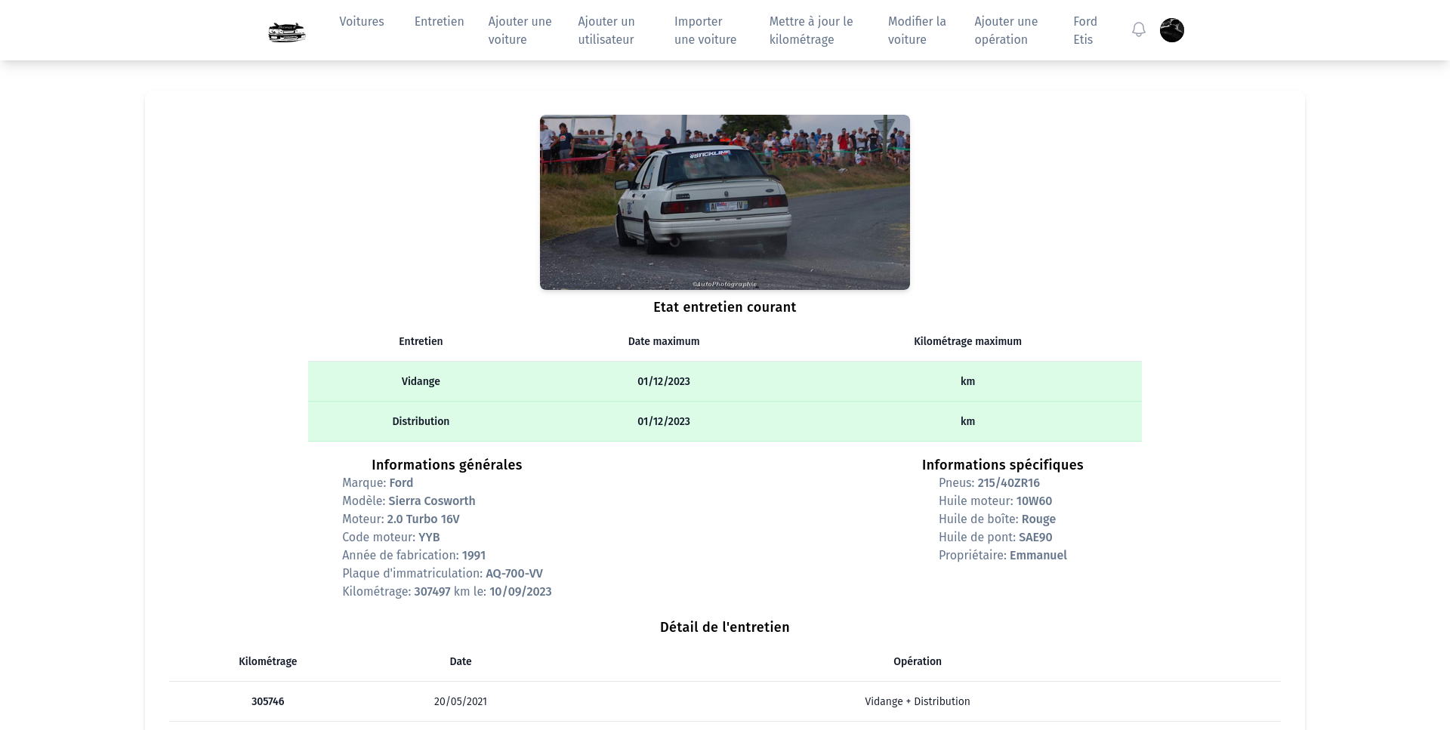Click the 20/05/2021 date cell
Image resolution: width=1450 pixels, height=730 pixels.
pos(461,701)
